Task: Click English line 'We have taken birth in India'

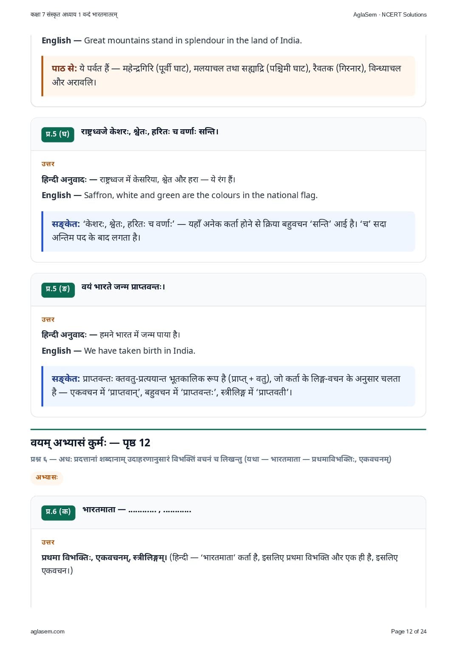Action: 118,351
